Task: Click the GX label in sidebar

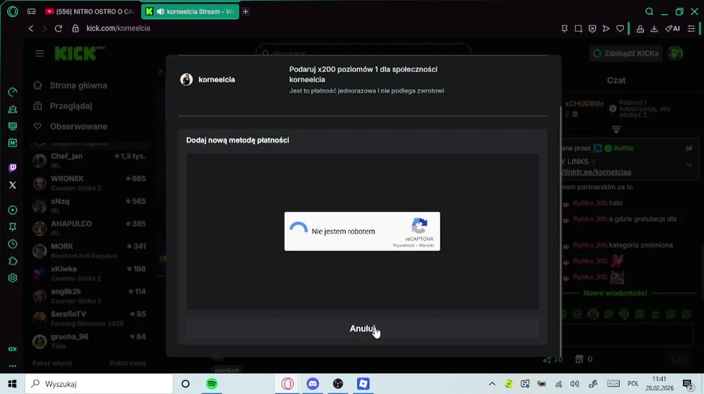Action: tap(13, 349)
